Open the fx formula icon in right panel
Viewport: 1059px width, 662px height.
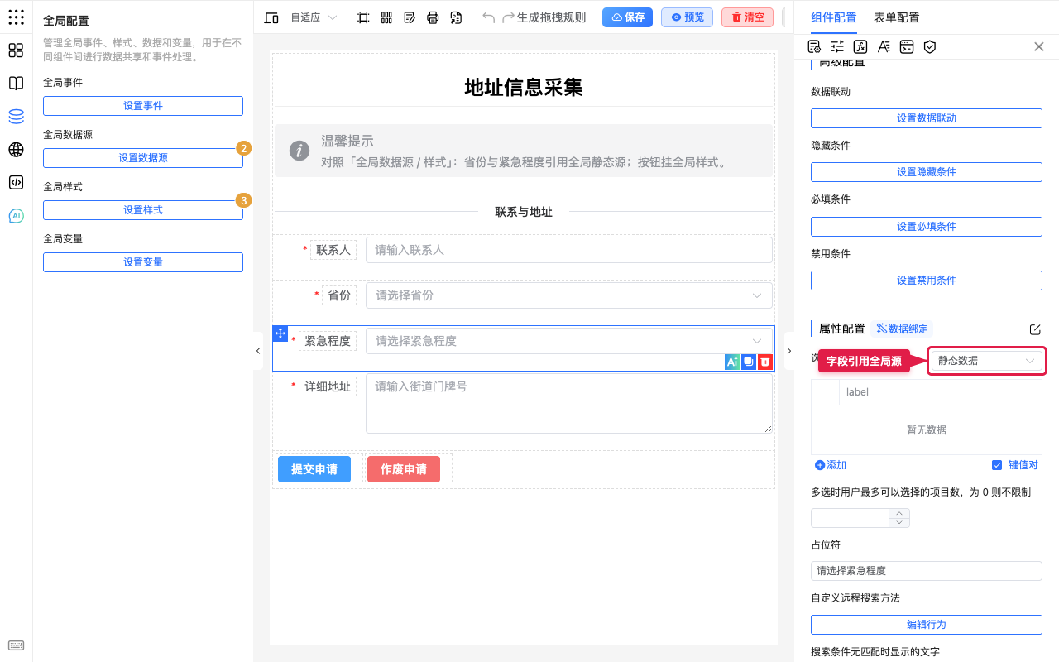click(x=860, y=46)
